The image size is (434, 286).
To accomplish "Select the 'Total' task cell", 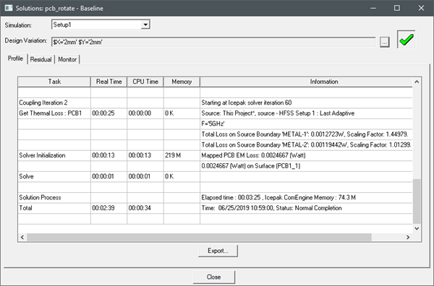I will (x=54, y=208).
